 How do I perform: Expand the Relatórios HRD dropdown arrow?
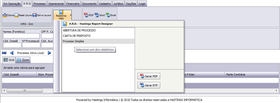(x=71, y=15)
